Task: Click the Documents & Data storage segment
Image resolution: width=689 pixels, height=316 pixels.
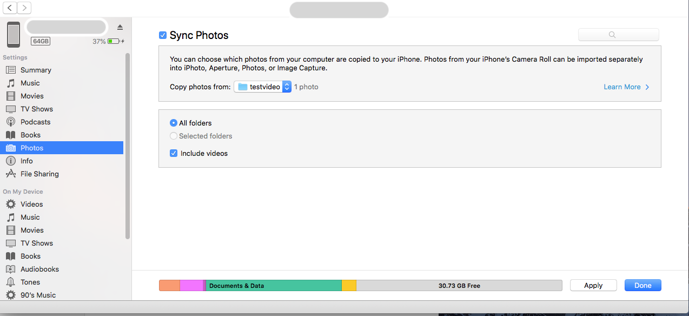Action: tap(274, 285)
